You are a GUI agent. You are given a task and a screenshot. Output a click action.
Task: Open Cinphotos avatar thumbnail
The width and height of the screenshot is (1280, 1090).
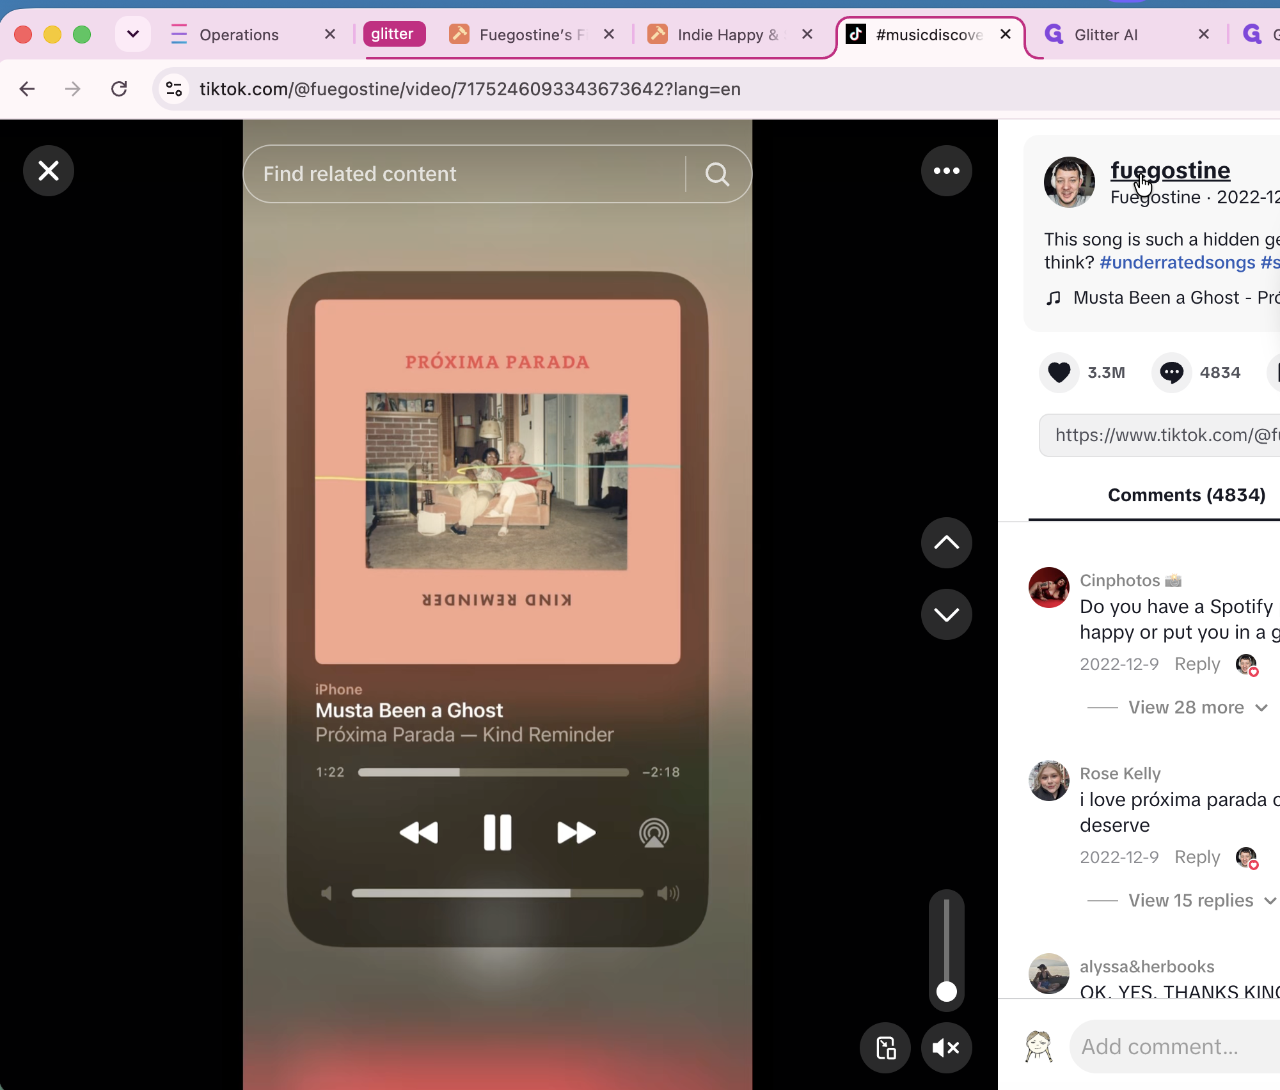coord(1048,588)
